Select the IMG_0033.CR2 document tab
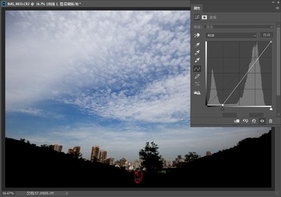 coord(44,4)
